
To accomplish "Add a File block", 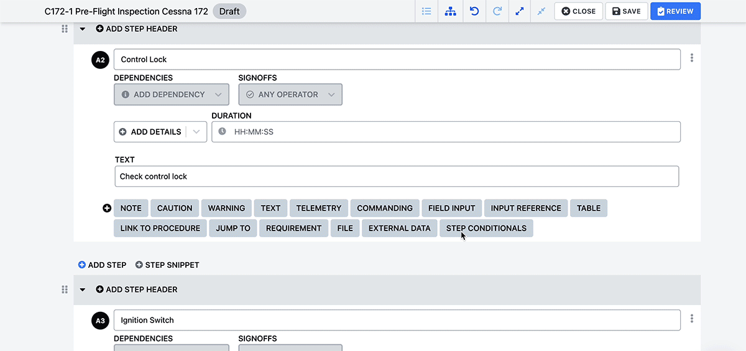I will coord(345,228).
